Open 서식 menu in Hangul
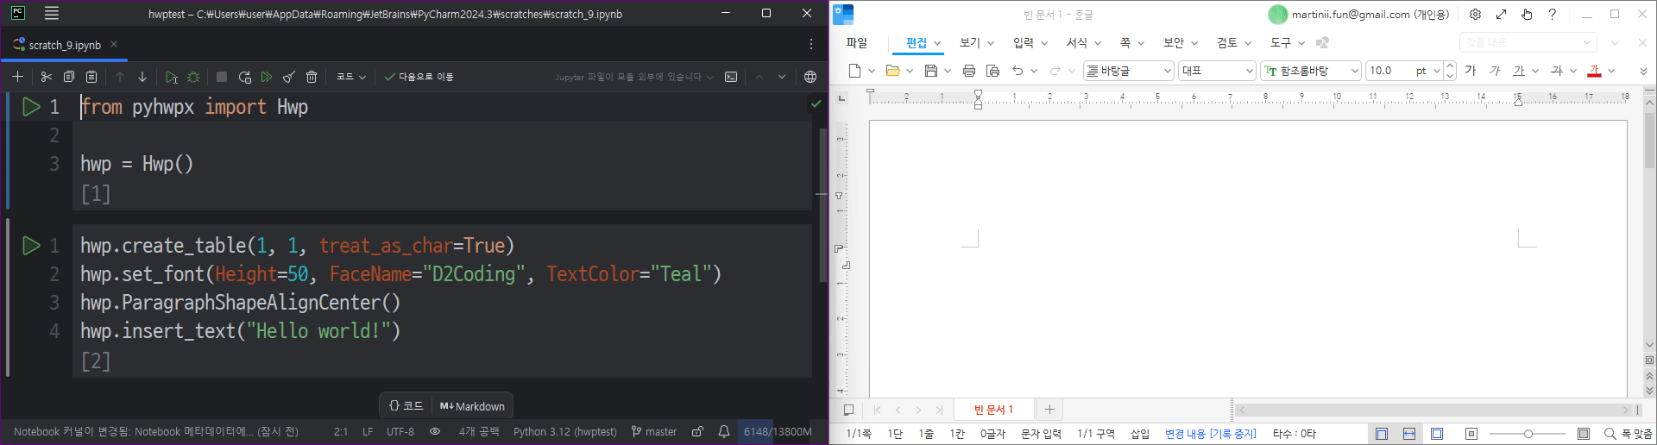Screen dimensions: 1657x445 coord(1077,42)
